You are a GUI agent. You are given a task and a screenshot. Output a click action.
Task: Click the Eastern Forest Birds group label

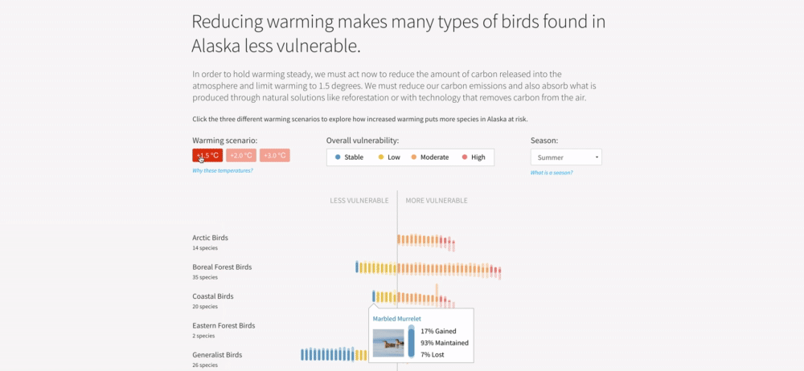tap(224, 325)
